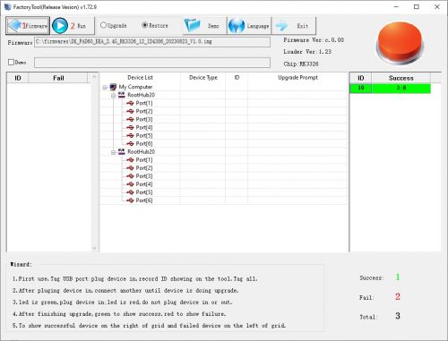Click the Loader Ver: 1.23 label
This screenshot has width=448, height=341.
(307, 52)
